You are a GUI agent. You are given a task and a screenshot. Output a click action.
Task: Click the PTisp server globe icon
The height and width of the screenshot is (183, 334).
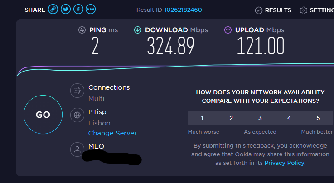point(77,115)
